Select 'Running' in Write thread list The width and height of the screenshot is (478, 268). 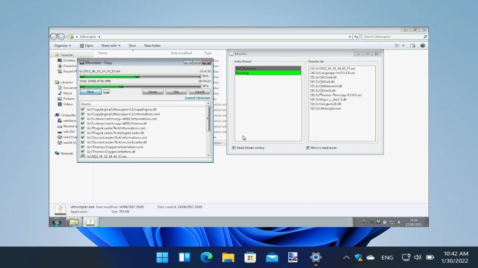click(x=268, y=73)
